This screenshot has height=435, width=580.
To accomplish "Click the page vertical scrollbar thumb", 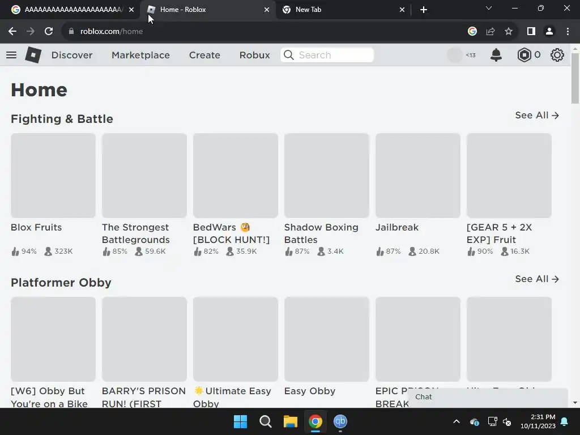I will point(575,78).
